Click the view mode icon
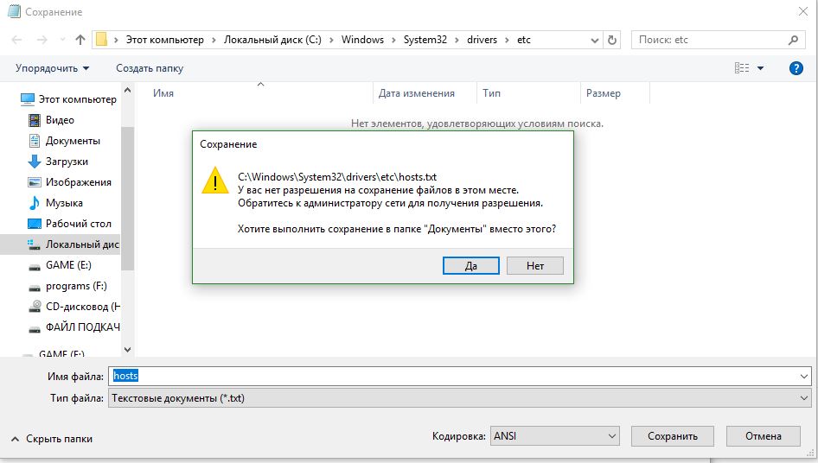Screen dimensions: 818x463 (742, 68)
